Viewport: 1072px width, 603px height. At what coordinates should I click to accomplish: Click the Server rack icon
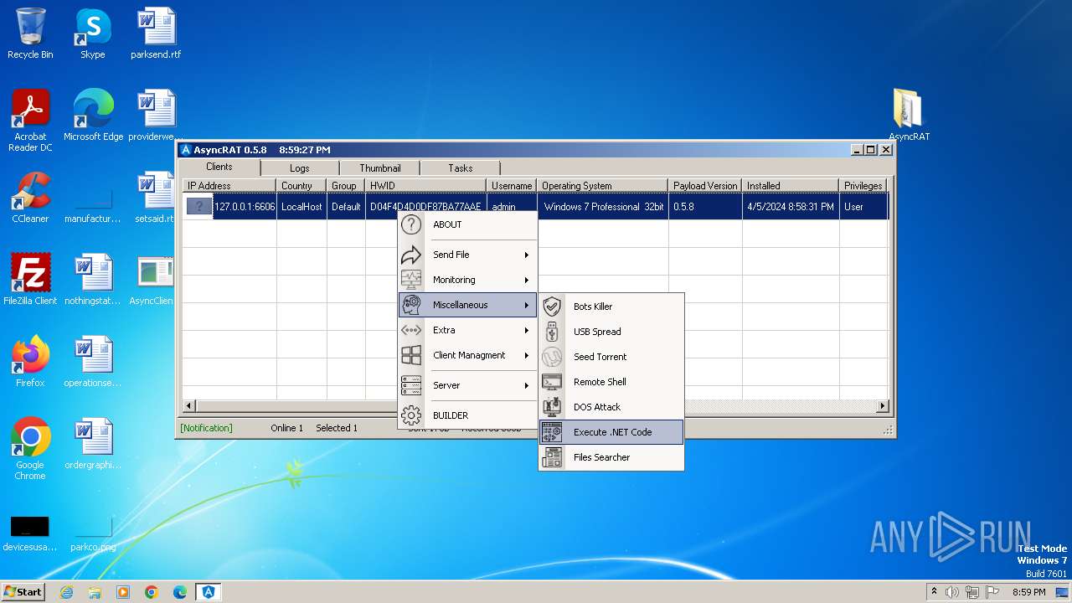410,385
